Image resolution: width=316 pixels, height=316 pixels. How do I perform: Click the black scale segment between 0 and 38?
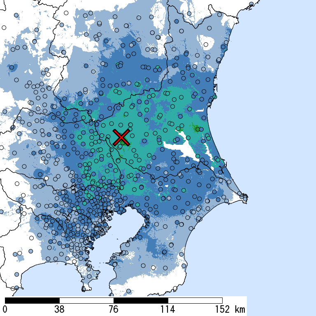(x=32, y=300)
